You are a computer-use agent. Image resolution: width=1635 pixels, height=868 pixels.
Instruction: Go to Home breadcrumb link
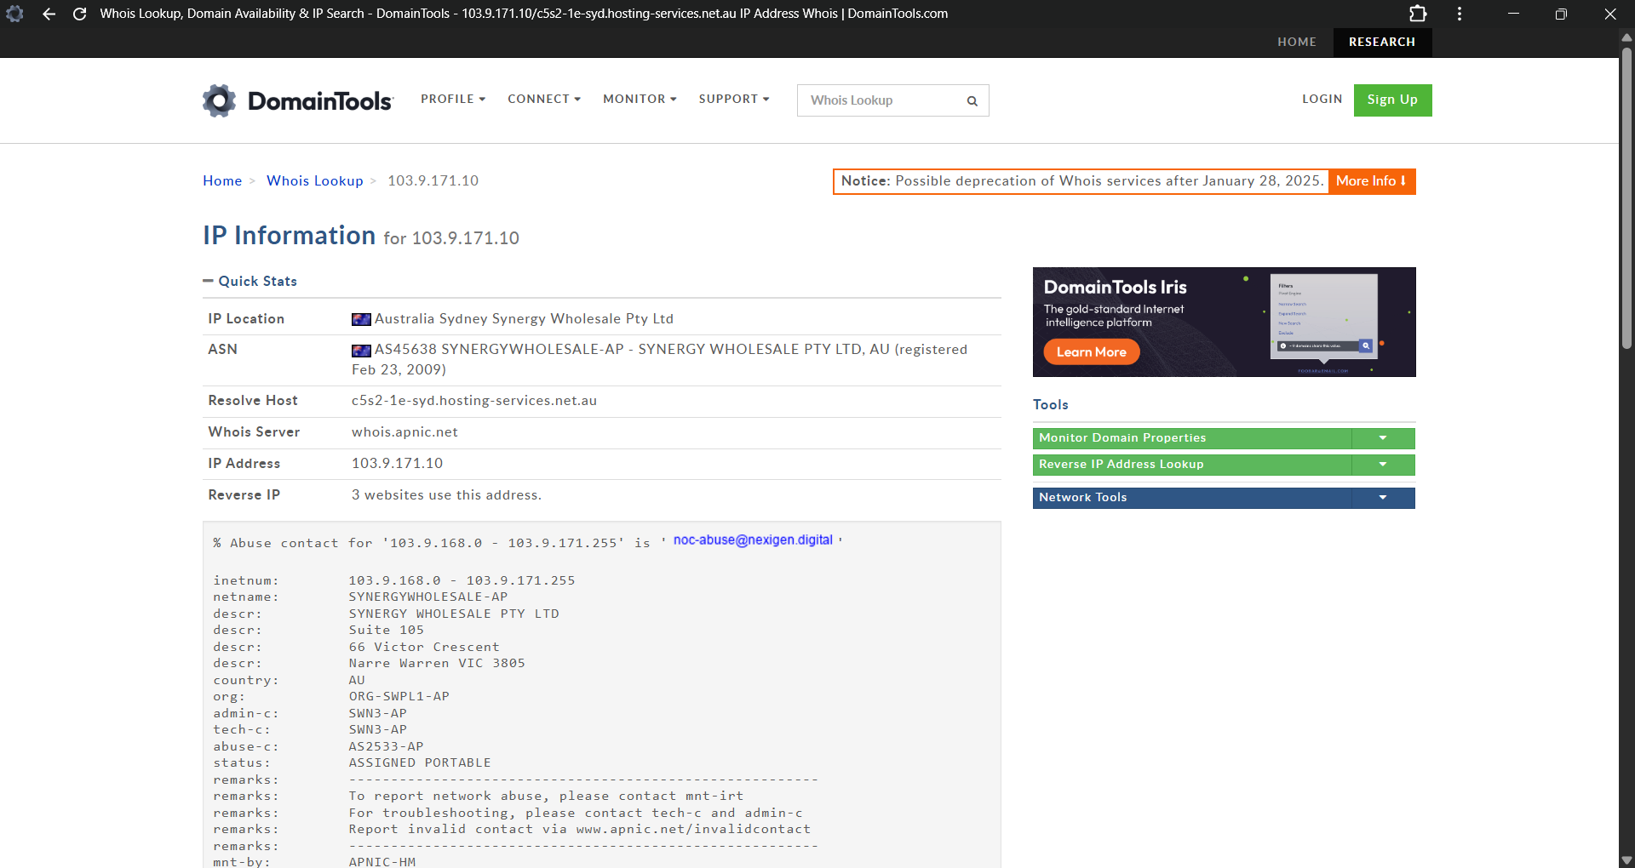[x=222, y=181]
